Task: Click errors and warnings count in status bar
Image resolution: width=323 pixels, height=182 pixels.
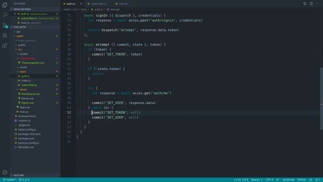Action: [24, 180]
